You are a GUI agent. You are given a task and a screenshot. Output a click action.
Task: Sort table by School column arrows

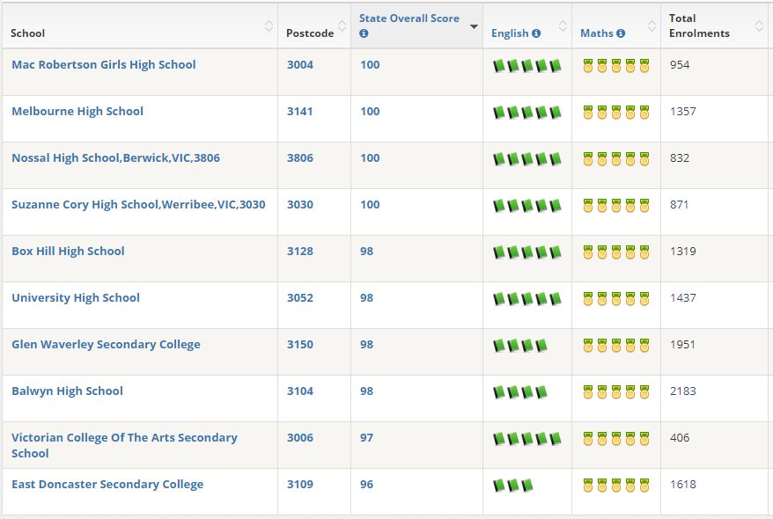(269, 26)
